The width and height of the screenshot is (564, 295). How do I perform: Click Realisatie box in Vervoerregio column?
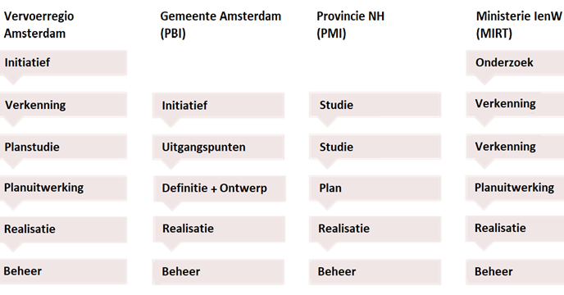63,229
